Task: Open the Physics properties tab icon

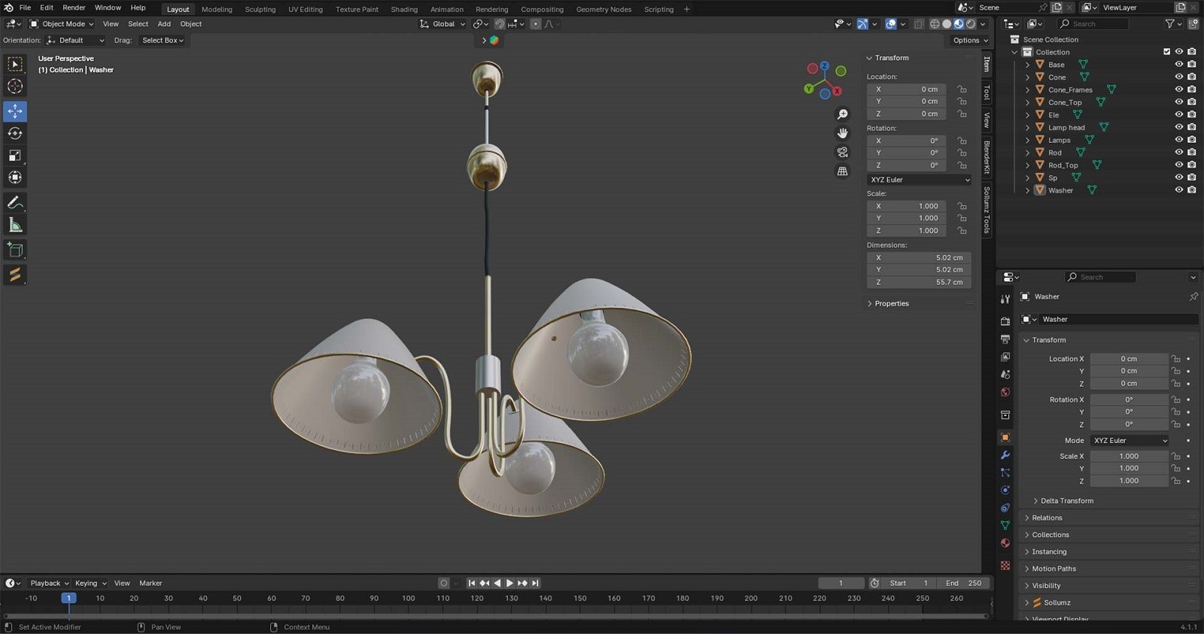Action: [x=1005, y=490]
